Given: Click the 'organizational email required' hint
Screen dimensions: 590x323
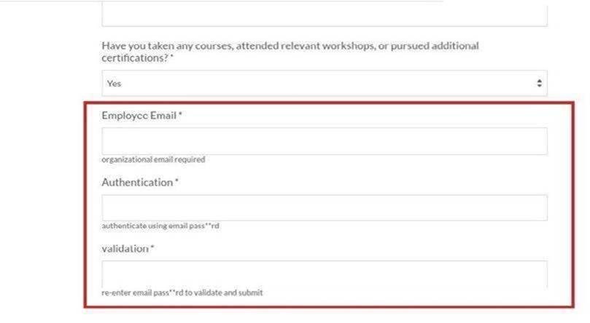Looking at the screenshot, I should [x=153, y=159].
